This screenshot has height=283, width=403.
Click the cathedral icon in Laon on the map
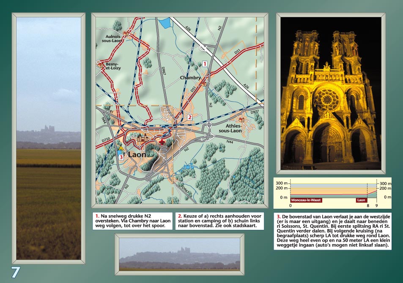click(x=143, y=137)
